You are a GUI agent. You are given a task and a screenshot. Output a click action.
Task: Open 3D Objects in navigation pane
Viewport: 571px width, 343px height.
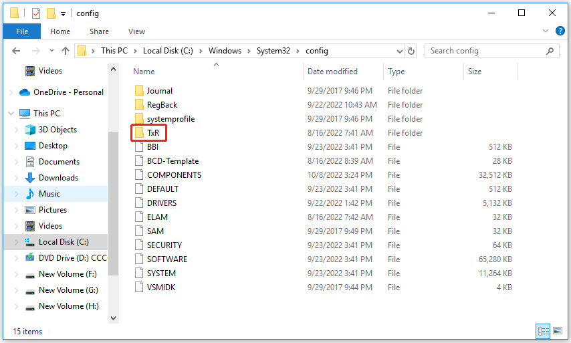(58, 130)
